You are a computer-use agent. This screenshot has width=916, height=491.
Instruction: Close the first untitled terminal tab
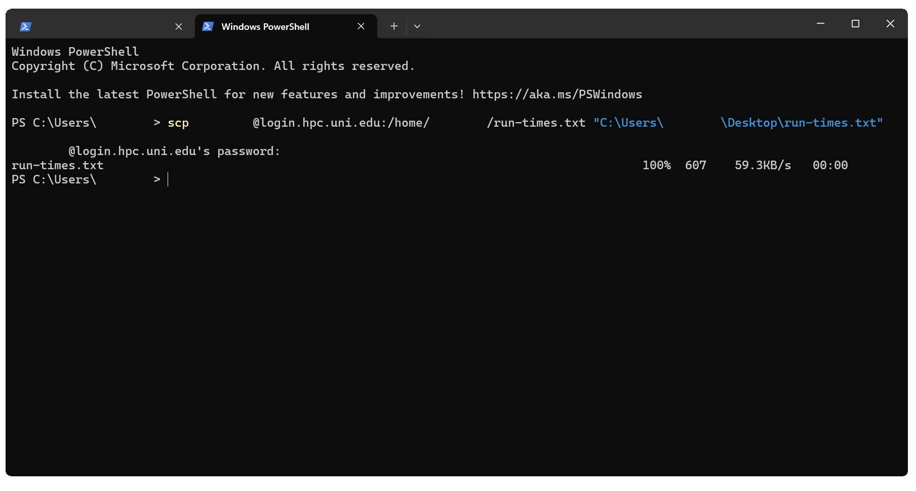tap(179, 27)
